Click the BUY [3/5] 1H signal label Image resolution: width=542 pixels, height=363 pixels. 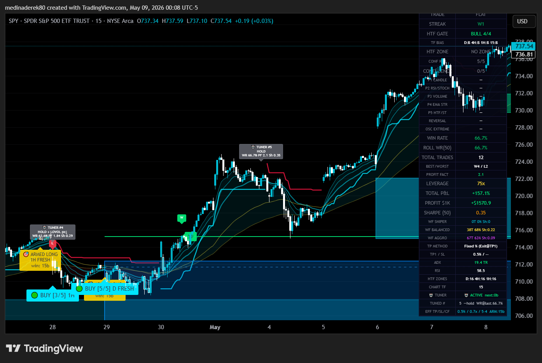pos(53,295)
